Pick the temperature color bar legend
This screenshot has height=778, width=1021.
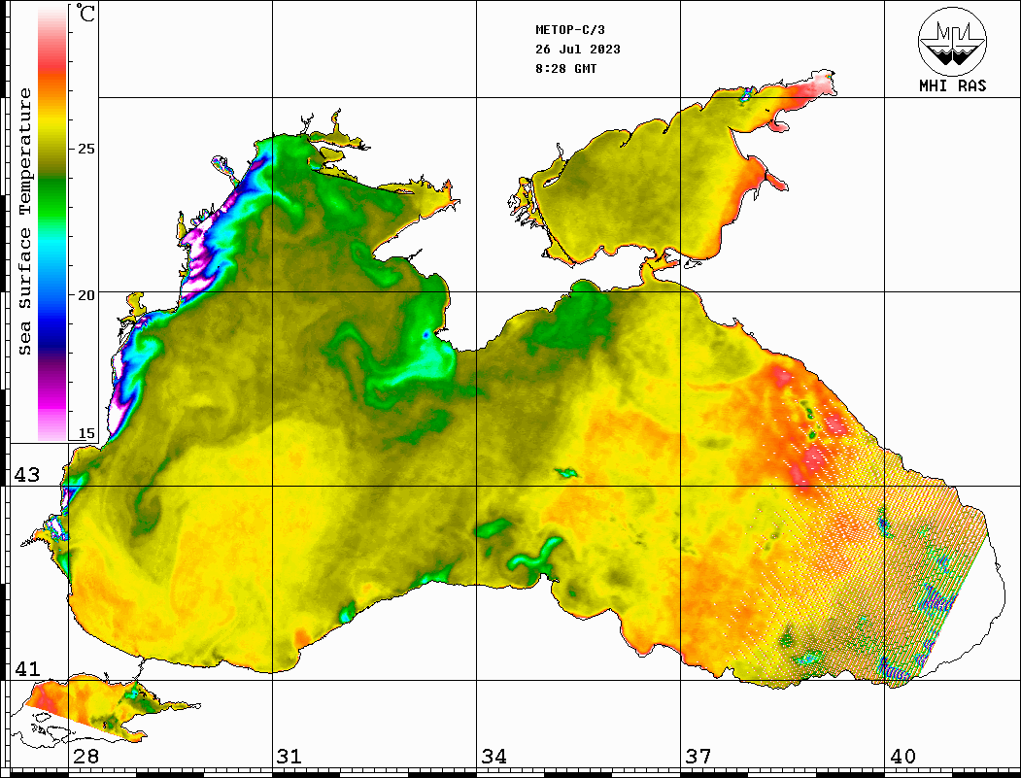pos(52,223)
